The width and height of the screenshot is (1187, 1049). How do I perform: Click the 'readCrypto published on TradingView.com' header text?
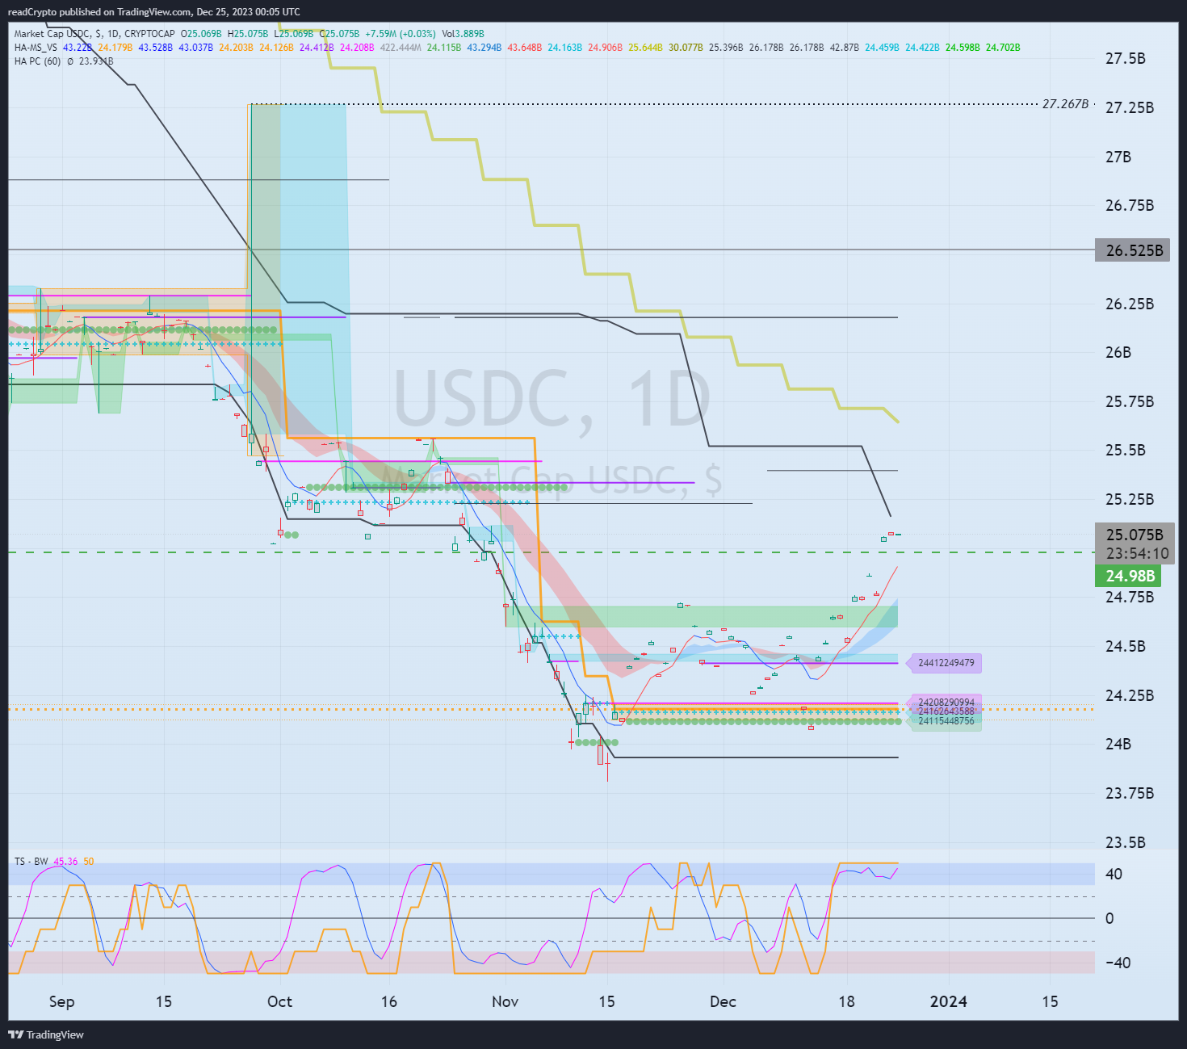[100, 12]
